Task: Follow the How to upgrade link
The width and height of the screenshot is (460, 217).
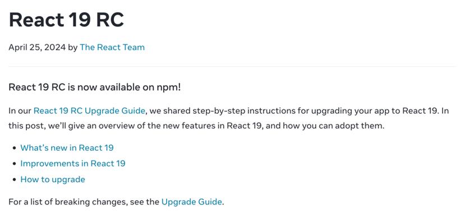Action: (53, 179)
